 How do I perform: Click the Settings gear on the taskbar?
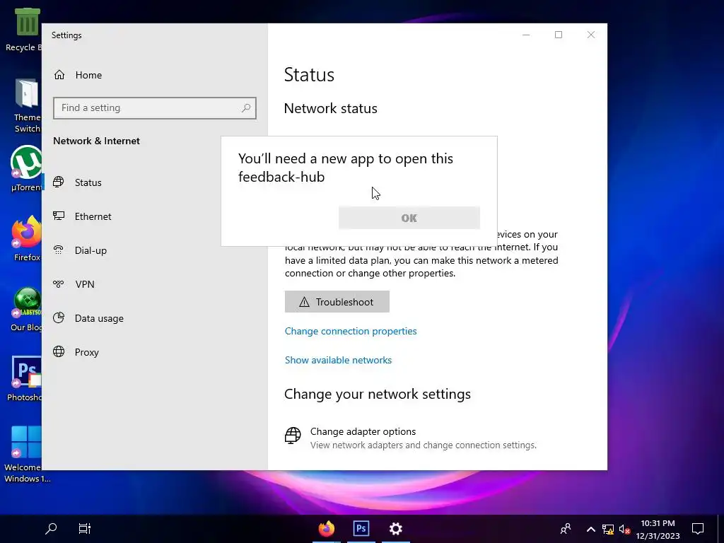pyautogui.click(x=396, y=528)
